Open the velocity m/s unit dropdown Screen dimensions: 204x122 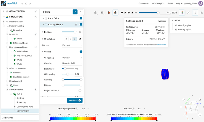[85, 109]
